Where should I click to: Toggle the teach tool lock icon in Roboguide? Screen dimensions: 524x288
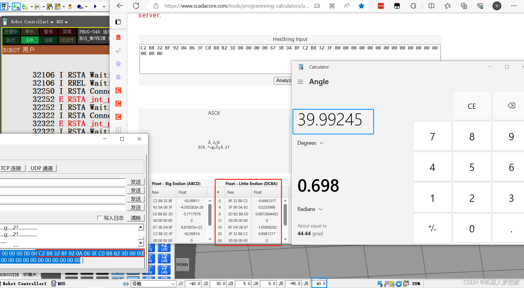(x=16, y=6)
